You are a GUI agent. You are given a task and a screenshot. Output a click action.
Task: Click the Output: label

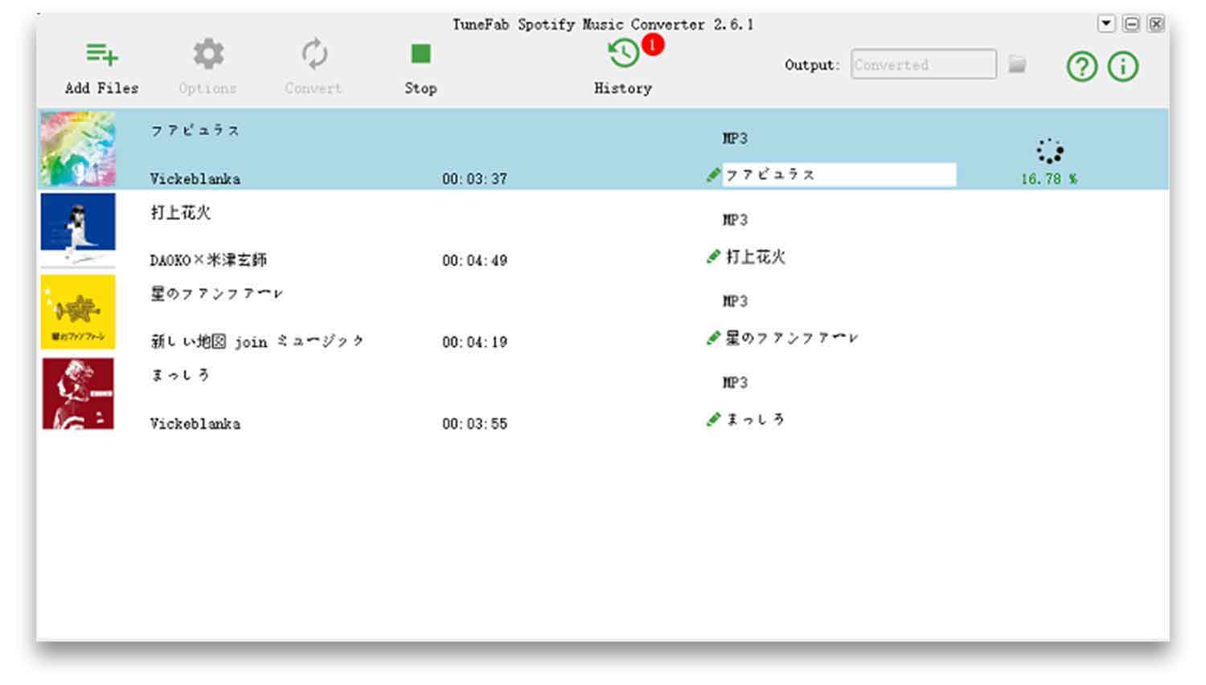point(812,65)
